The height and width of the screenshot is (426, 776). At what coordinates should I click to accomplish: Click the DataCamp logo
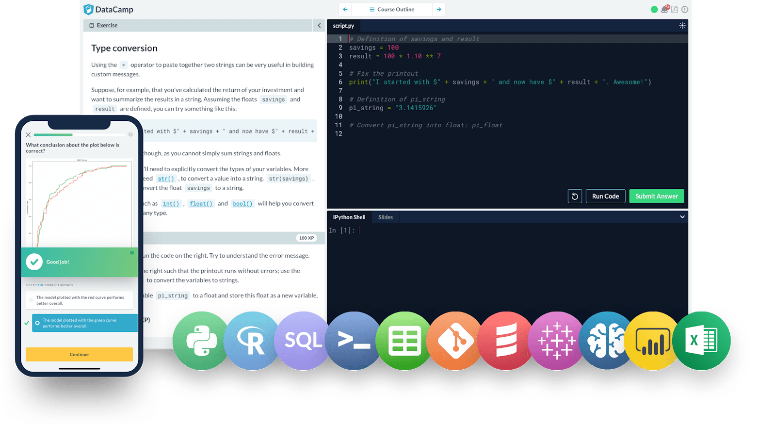coord(108,9)
